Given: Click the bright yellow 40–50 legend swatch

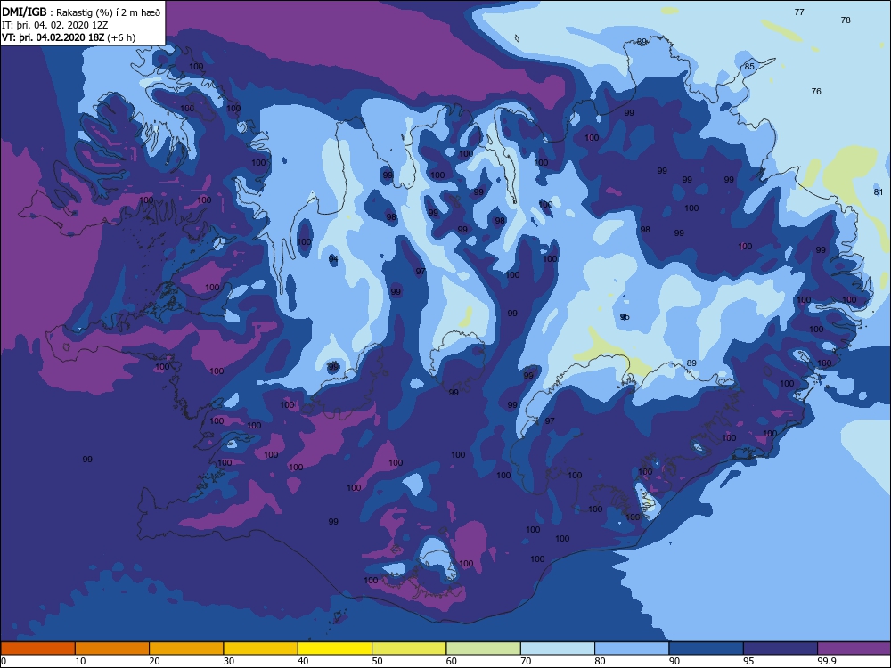Looking at the screenshot, I should (335, 648).
